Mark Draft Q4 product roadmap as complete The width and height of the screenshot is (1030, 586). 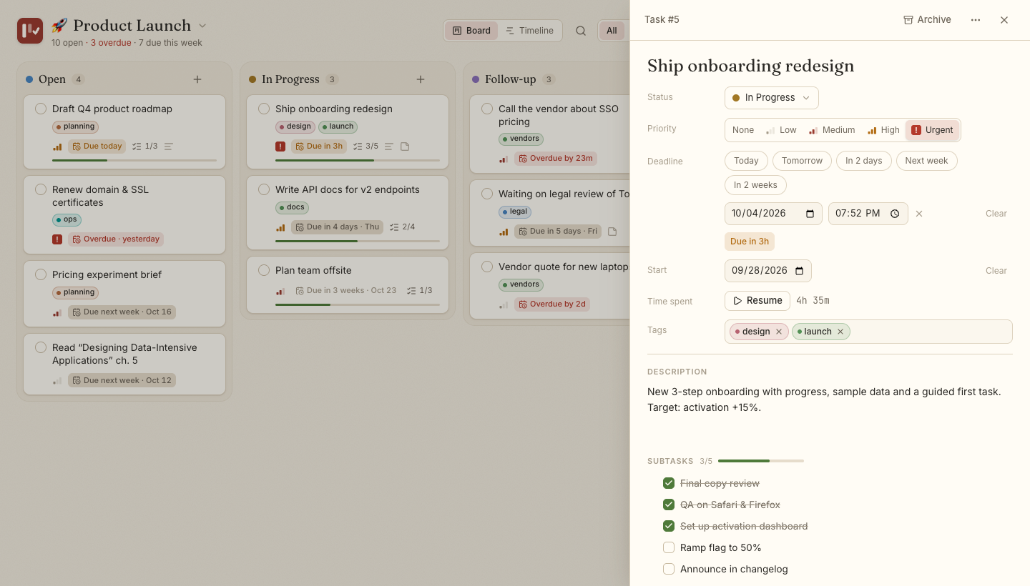(x=41, y=109)
